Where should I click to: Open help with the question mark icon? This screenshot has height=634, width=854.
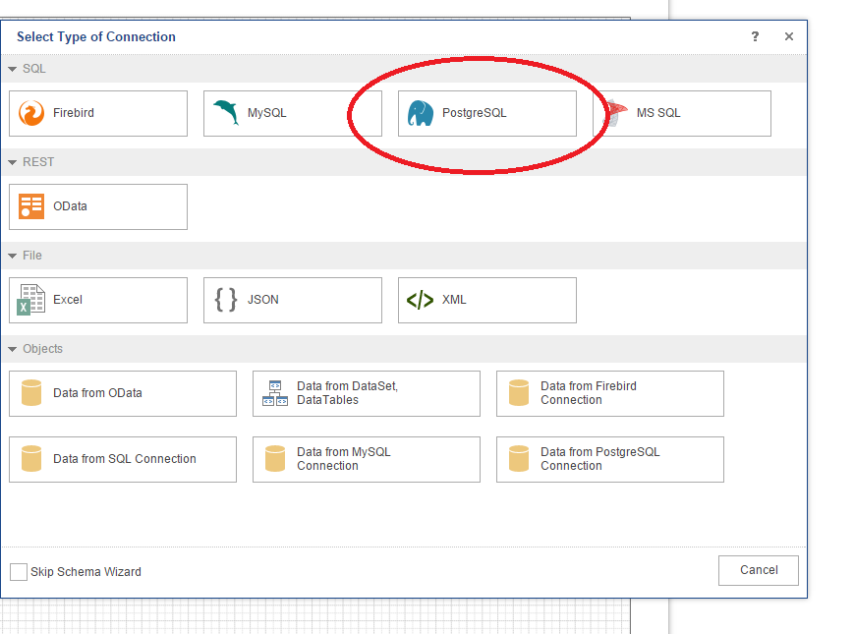coord(755,36)
